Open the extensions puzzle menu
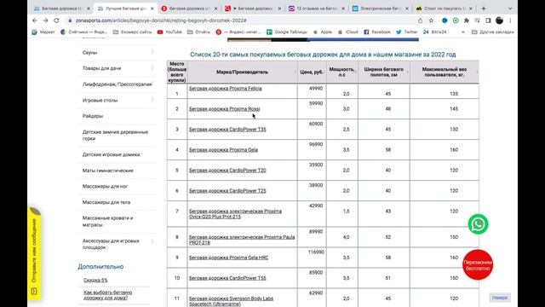 point(467,20)
